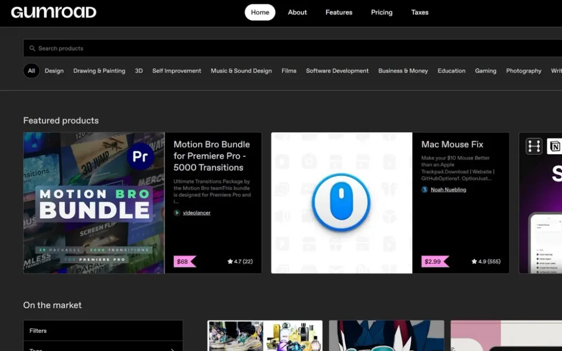Open the Motion Bro Bundle title

point(211,156)
